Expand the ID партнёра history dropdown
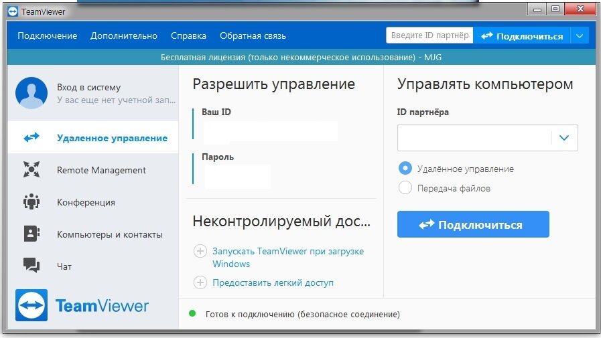Image resolution: width=601 pixels, height=338 pixels. pos(564,138)
